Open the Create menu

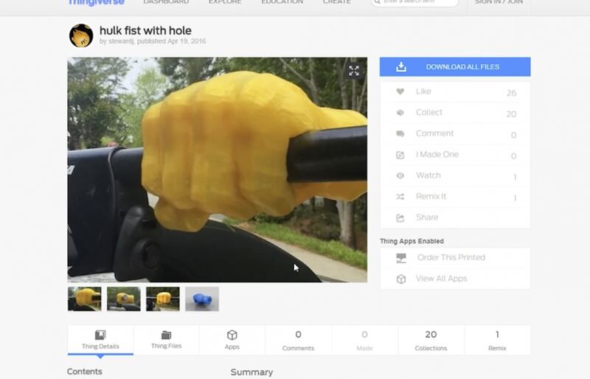click(337, 2)
